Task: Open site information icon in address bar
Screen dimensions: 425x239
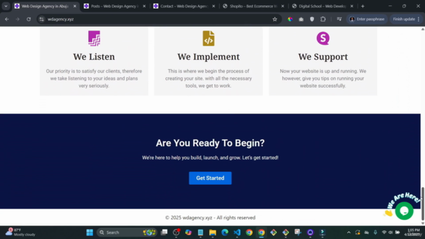Action: coord(41,19)
